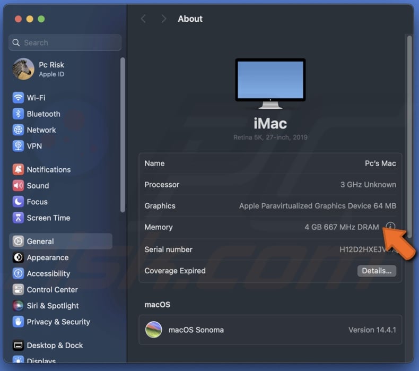This screenshot has height=371, width=419.
Task: Open the Accessibility sidebar label
Action: click(48, 273)
